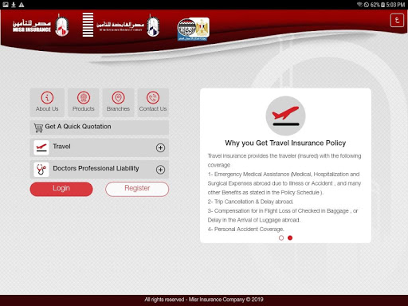
Task: Click the Personal Accident Coverage line
Action: click(x=246, y=229)
